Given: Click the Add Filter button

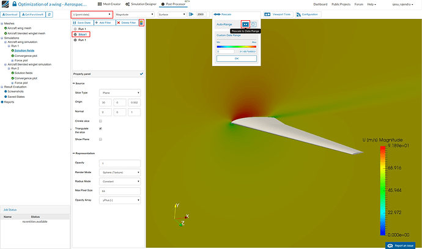Looking at the screenshot, I should 105,23.
